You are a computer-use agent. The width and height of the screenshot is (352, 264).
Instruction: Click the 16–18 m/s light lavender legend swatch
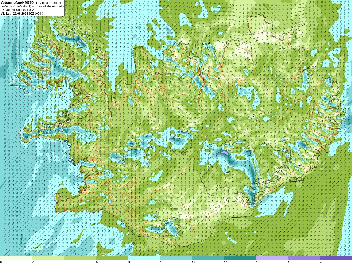point(272,258)
